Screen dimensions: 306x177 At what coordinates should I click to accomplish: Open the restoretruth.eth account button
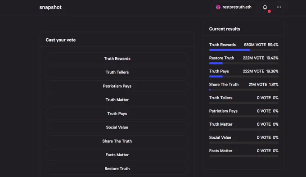234,7
